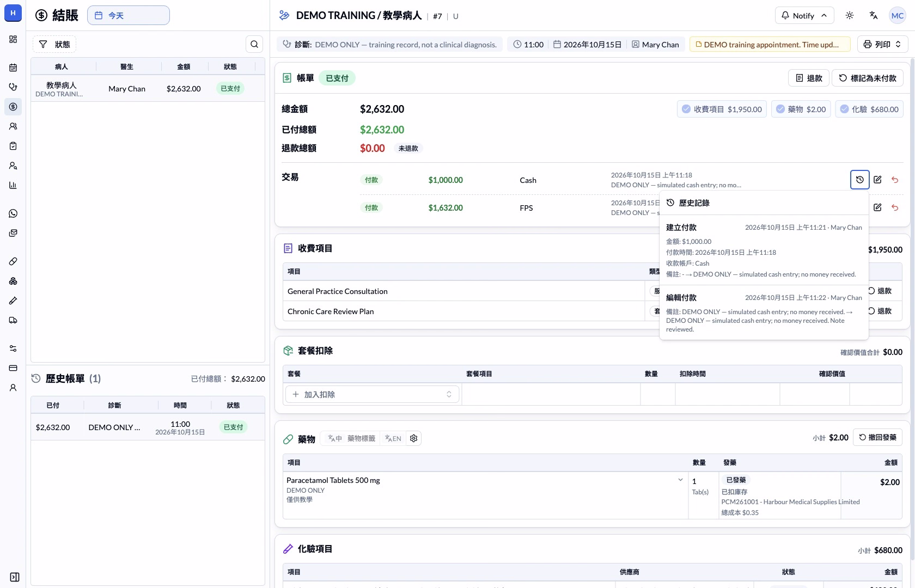
Task: Select the 教學病人 billing row
Action: click(148, 89)
